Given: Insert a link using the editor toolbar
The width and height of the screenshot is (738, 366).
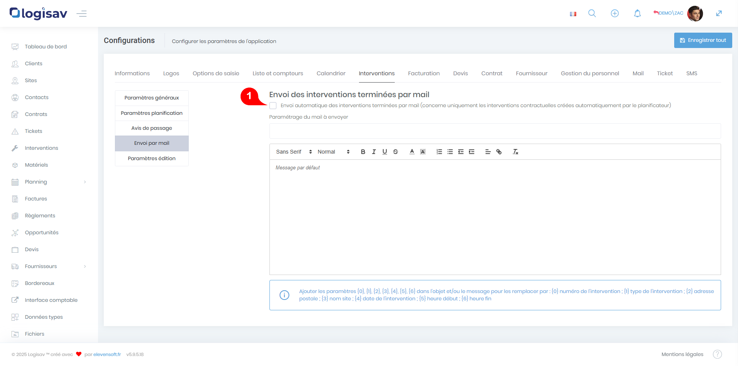Looking at the screenshot, I should tap(499, 152).
